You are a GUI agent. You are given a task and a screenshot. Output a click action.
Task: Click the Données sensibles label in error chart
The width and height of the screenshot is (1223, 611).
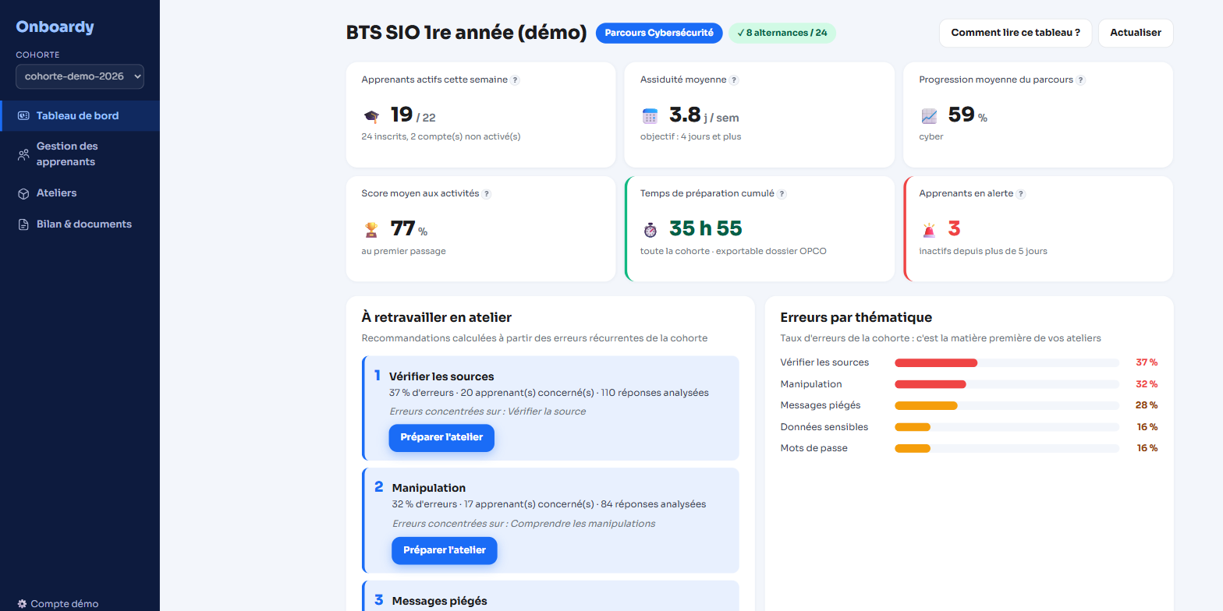click(824, 427)
